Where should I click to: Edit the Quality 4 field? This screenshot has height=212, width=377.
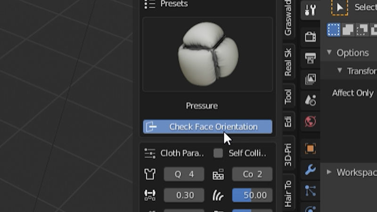point(184,174)
